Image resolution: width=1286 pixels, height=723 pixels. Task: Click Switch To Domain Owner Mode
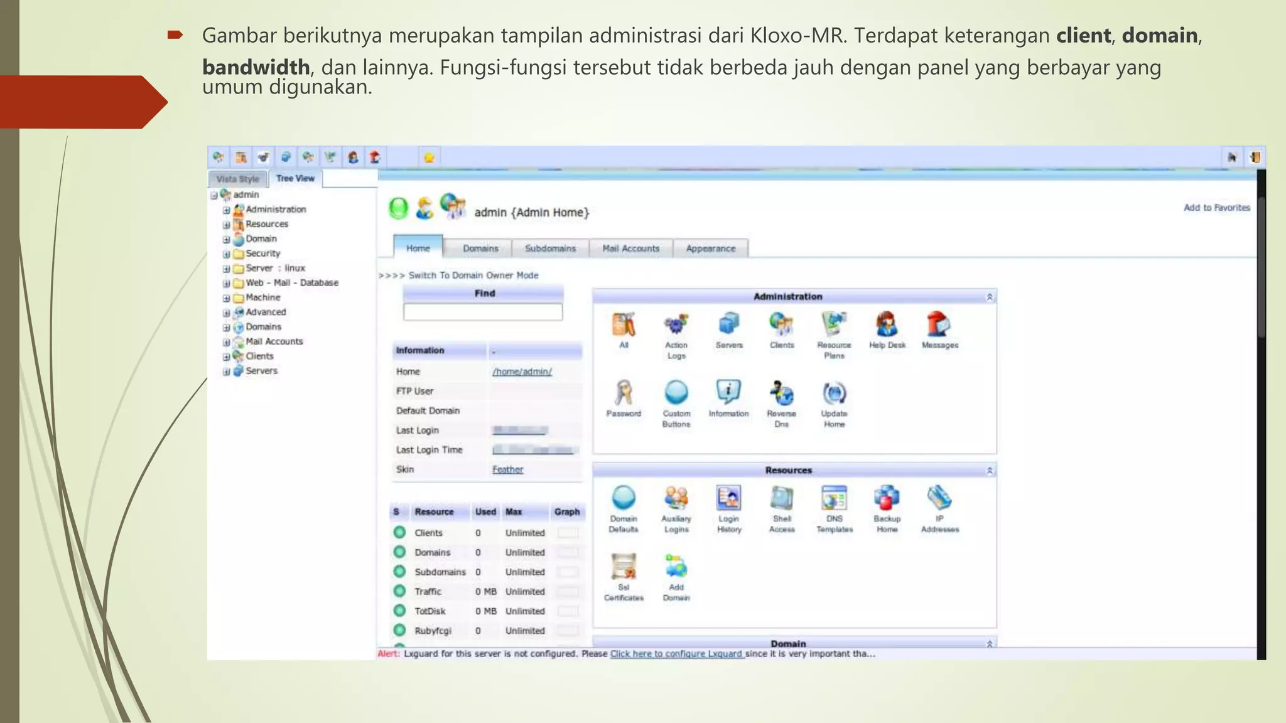473,275
